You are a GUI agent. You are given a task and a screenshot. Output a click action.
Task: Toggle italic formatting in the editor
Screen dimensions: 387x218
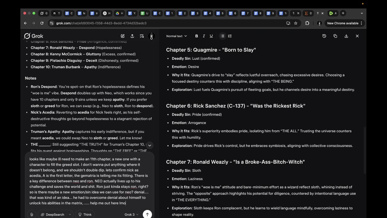click(x=204, y=36)
